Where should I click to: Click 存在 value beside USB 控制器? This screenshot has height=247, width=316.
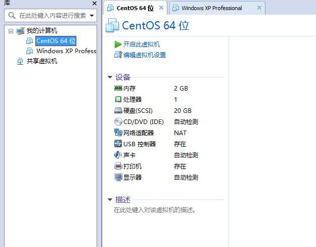(180, 144)
